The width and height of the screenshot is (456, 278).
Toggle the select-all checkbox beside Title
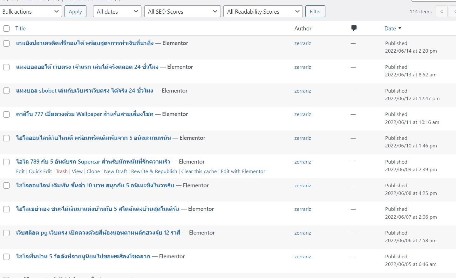[x=6, y=29]
